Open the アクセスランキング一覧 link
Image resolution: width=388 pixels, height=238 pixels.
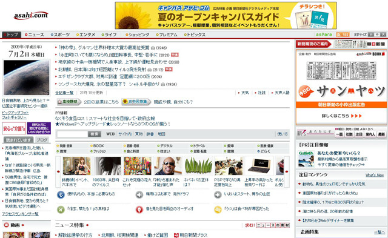pos(20,214)
